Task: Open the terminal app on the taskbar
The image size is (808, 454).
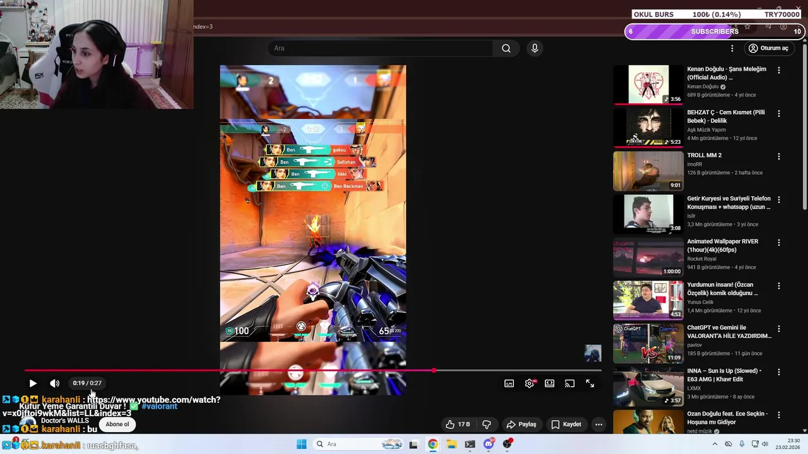Action: tap(470, 445)
